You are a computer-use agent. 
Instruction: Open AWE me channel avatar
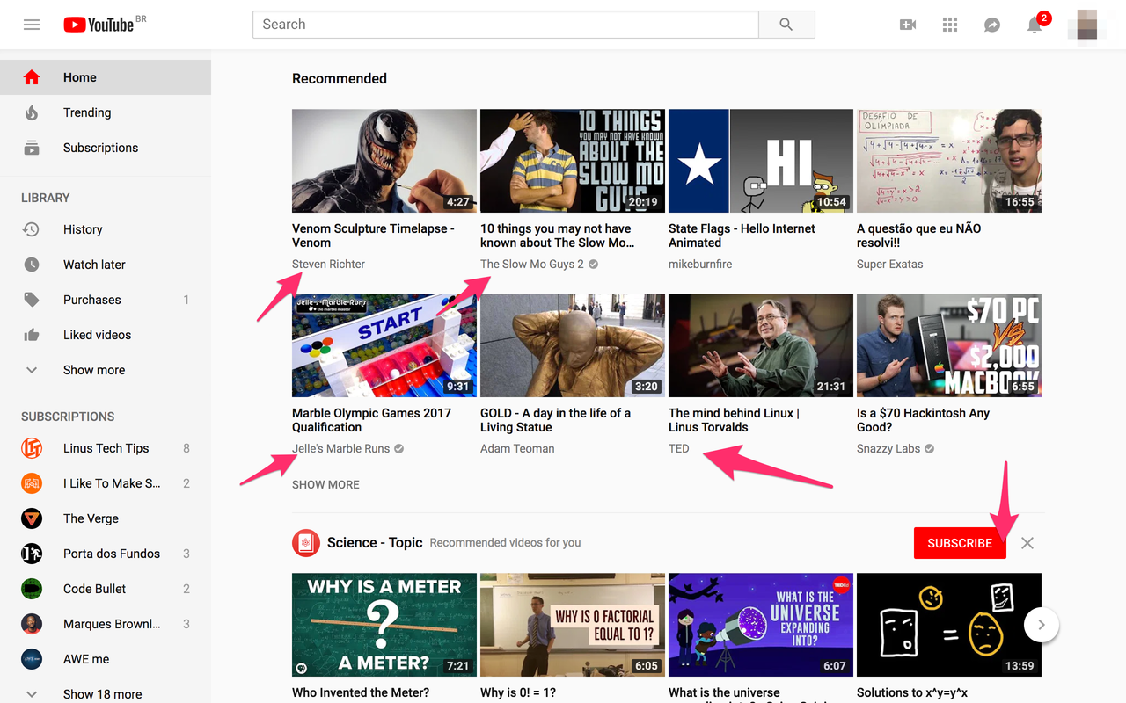point(32,659)
